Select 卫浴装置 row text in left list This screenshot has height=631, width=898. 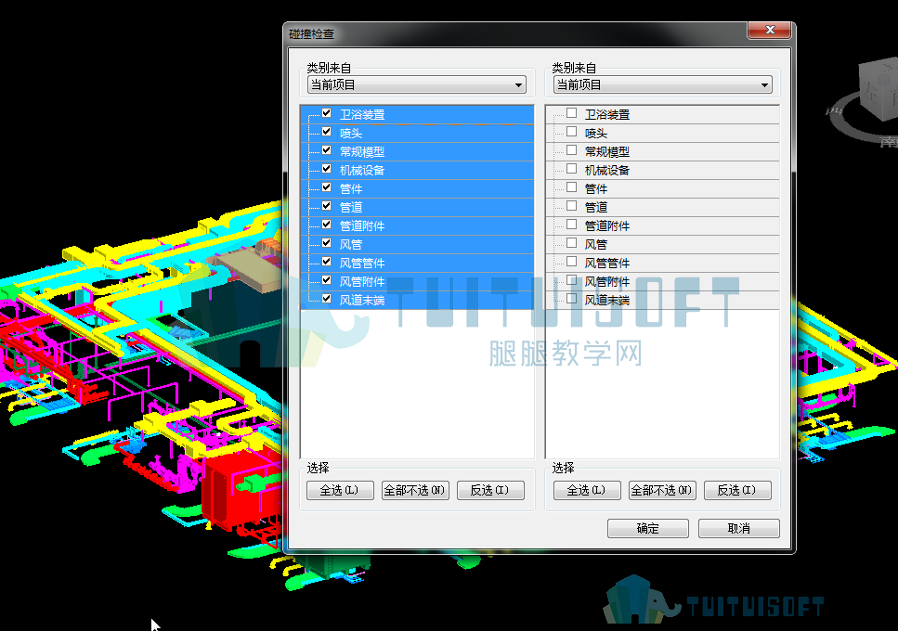tap(362, 114)
